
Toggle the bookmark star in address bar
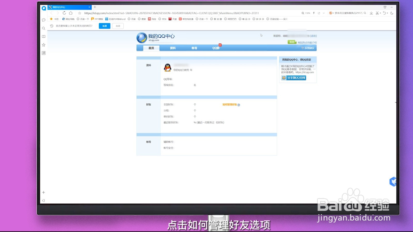coord(79,13)
